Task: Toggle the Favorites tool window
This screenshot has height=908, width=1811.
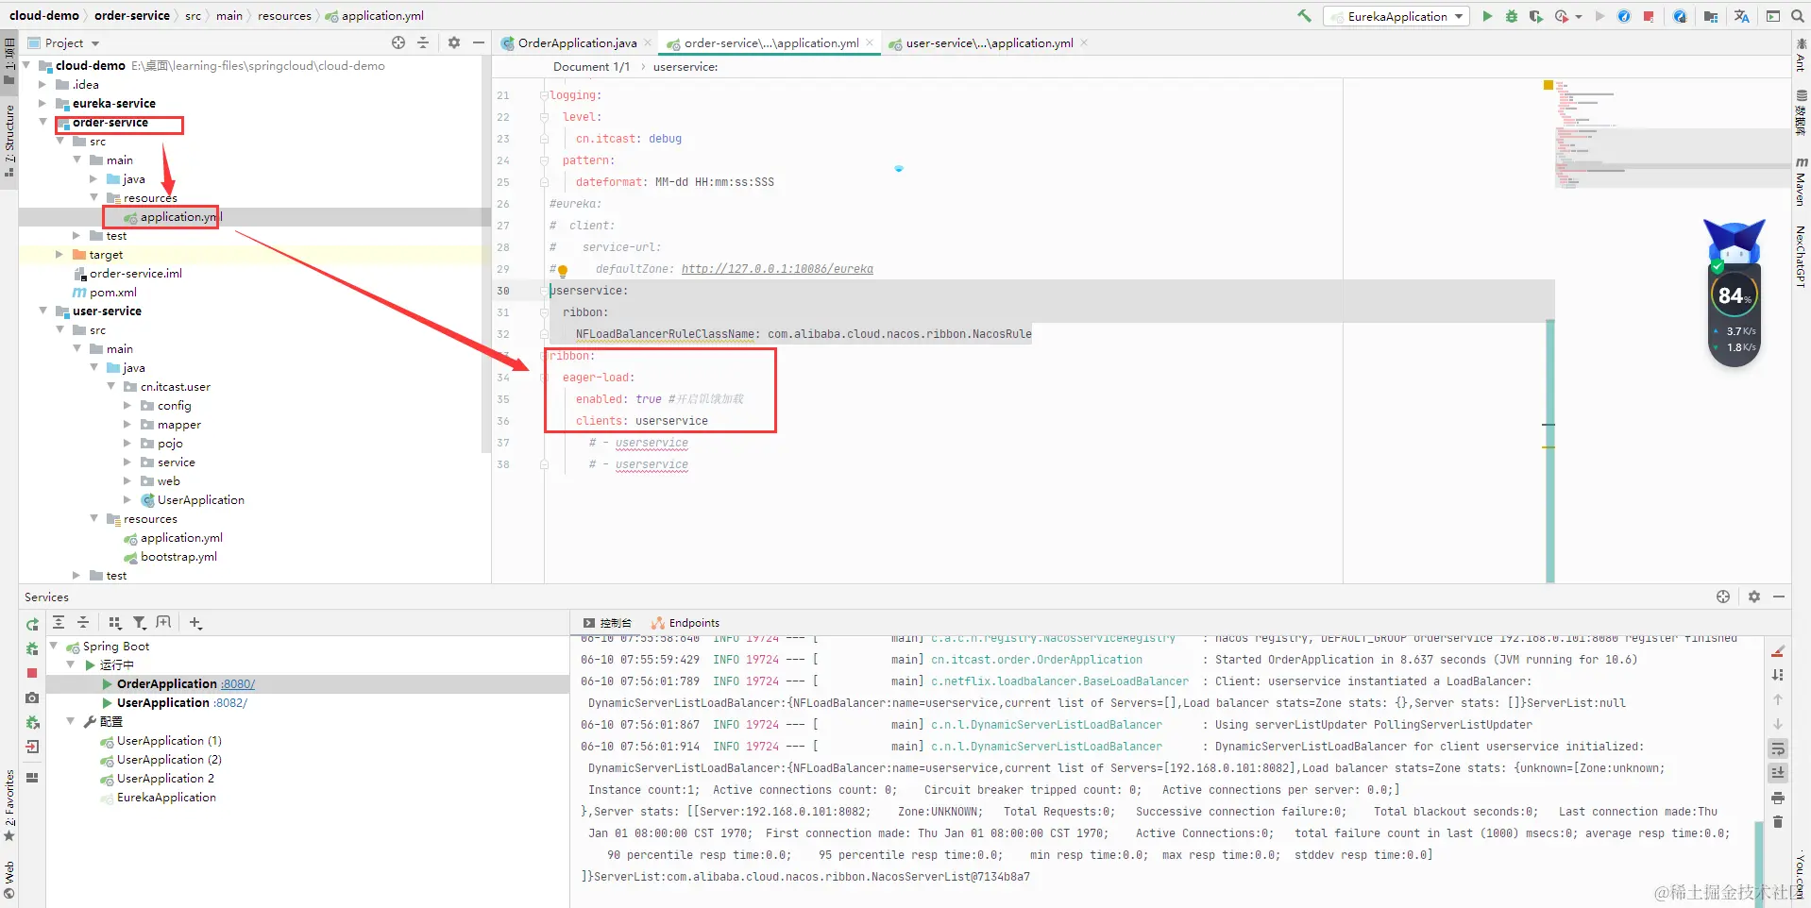Action: (x=9, y=805)
